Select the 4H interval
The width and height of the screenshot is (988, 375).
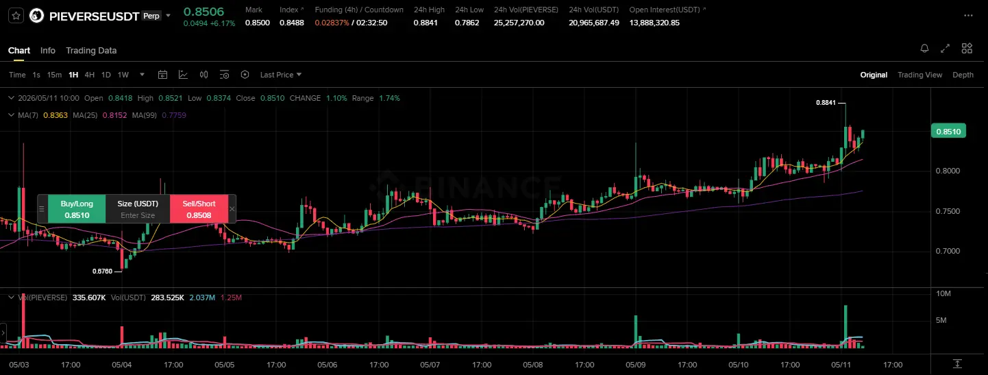(90, 75)
